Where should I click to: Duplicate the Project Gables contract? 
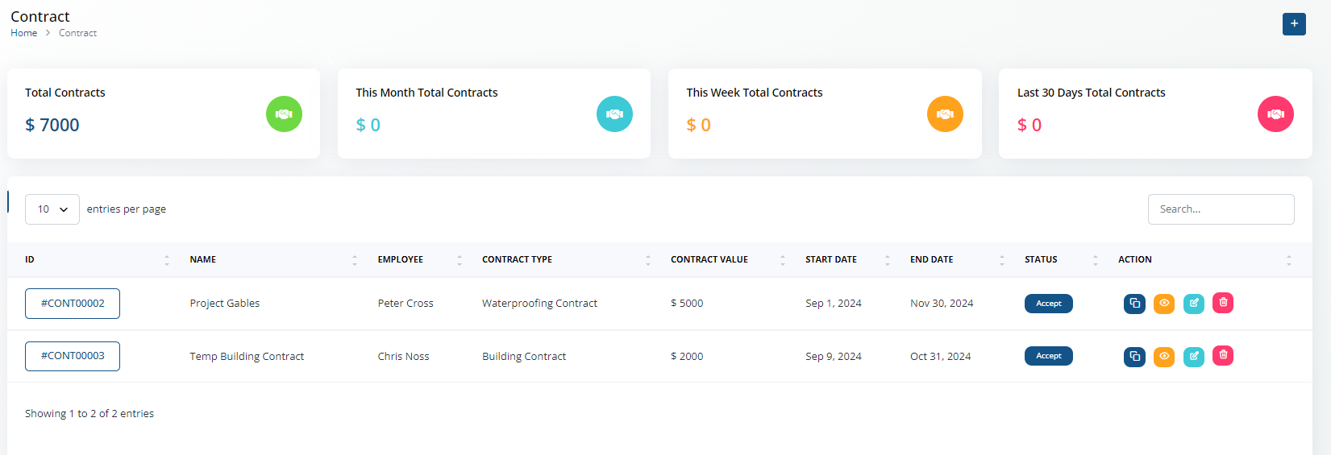pyautogui.click(x=1134, y=304)
